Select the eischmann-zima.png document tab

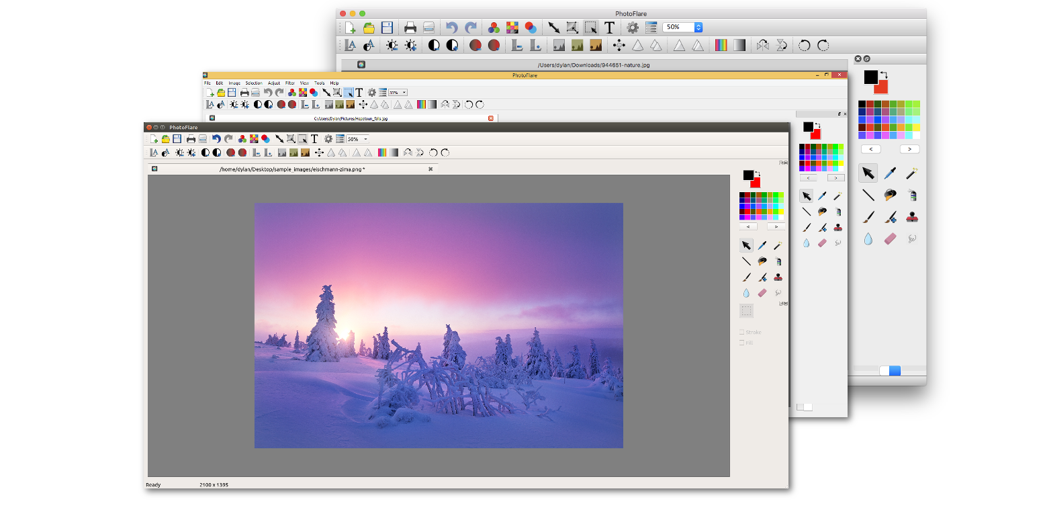pyautogui.click(x=293, y=169)
